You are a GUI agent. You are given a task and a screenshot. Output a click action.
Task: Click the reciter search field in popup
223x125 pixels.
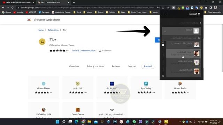[182, 38]
